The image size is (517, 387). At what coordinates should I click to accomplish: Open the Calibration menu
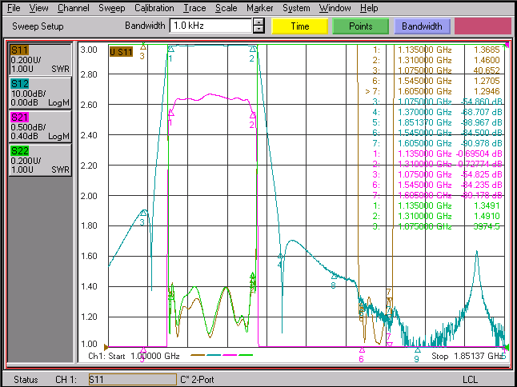click(154, 8)
